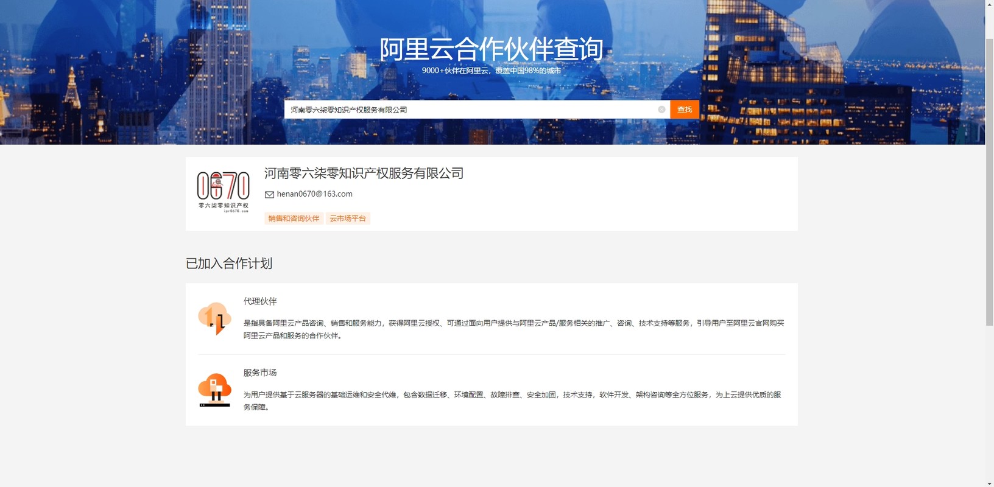Select the 销售和咨询伙伴 tag
Screen dimensions: 994x487
pos(294,219)
